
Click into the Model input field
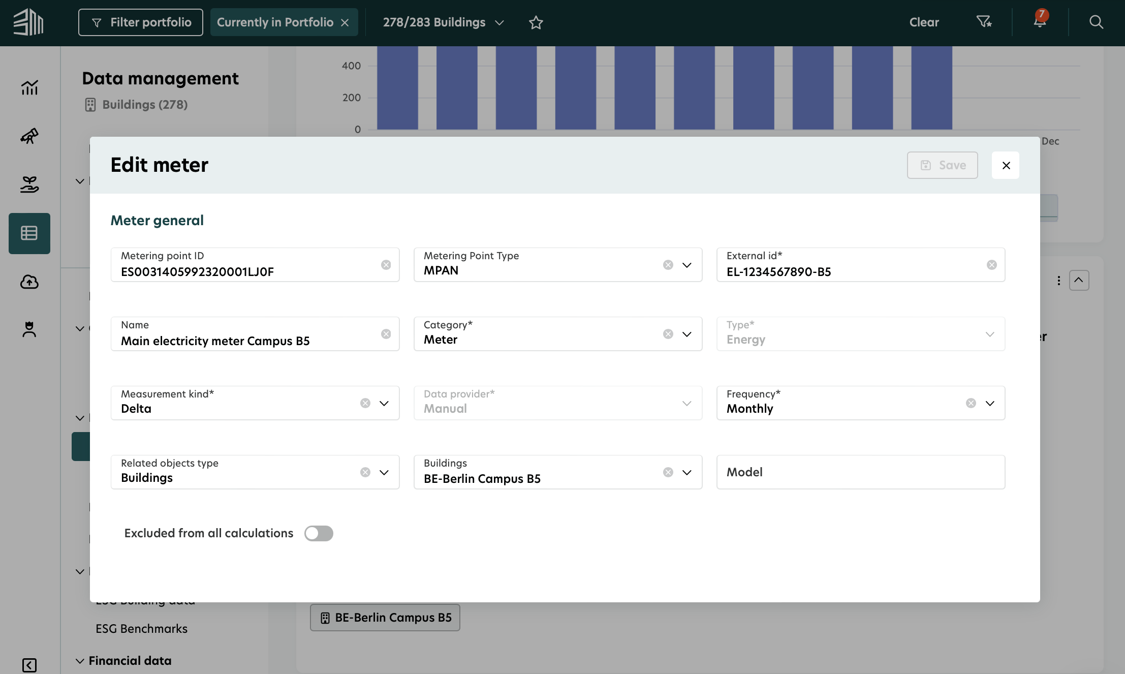[x=860, y=472]
